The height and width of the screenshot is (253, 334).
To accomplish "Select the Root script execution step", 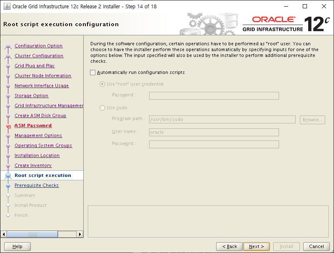I will click(43, 175).
